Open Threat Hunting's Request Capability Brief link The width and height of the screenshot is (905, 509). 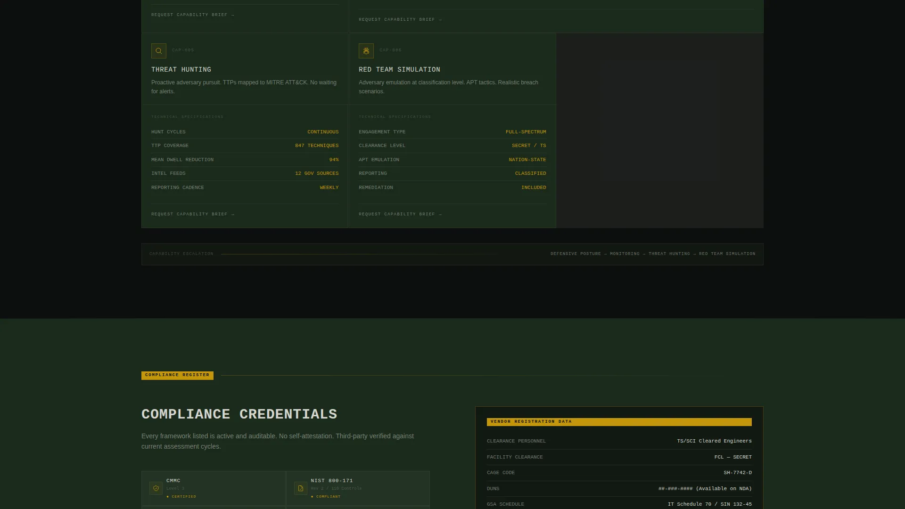point(193,214)
